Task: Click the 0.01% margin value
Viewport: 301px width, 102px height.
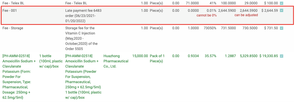Action: (x=211, y=11)
